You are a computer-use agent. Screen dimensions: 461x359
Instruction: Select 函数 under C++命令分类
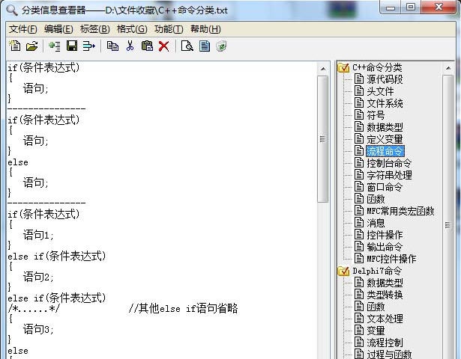376,199
